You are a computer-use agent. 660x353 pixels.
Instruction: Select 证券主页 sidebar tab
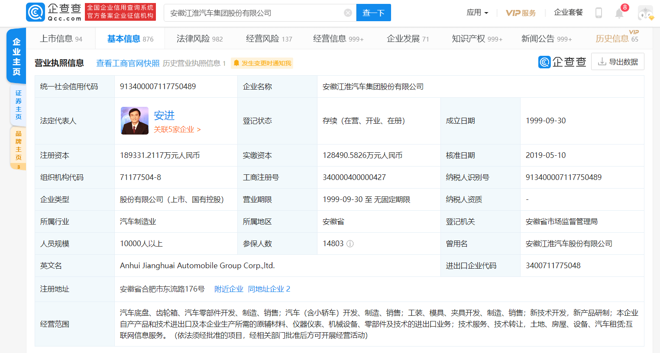coord(18,105)
